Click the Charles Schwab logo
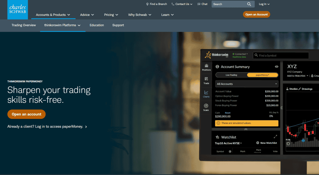This screenshot has height=175, width=319. (x=17, y=10)
